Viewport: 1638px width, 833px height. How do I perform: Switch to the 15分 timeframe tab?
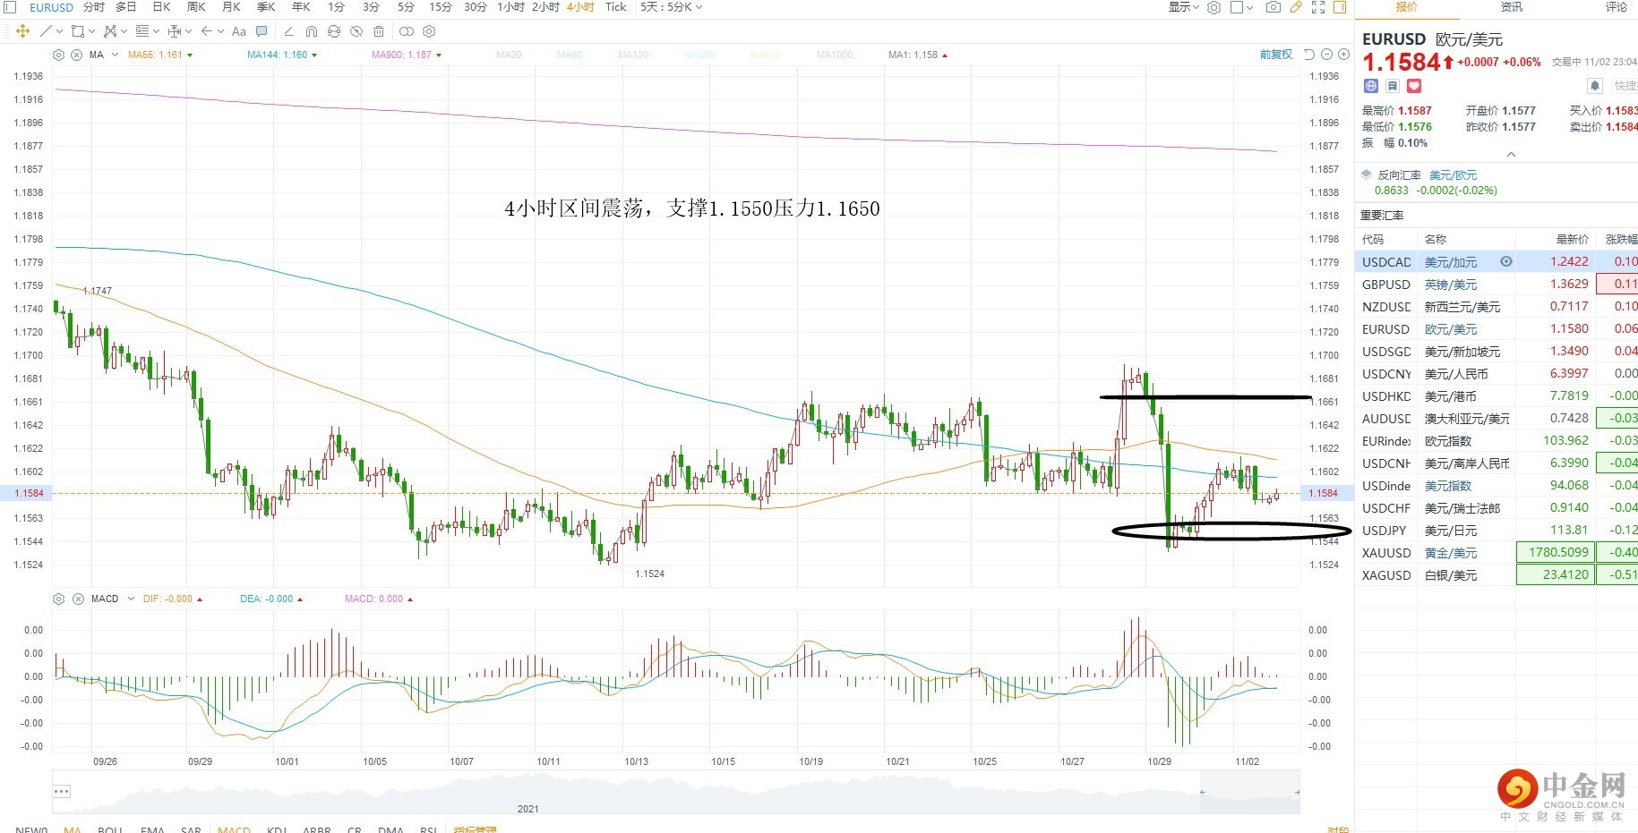tap(440, 7)
